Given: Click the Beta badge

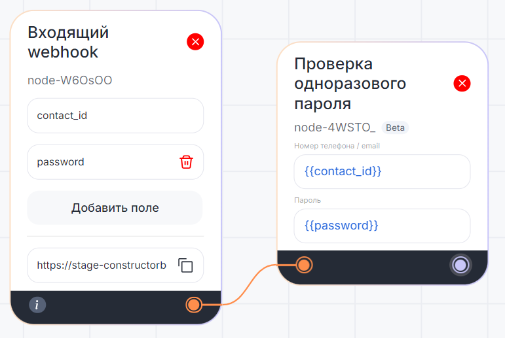Looking at the screenshot, I should pos(395,127).
